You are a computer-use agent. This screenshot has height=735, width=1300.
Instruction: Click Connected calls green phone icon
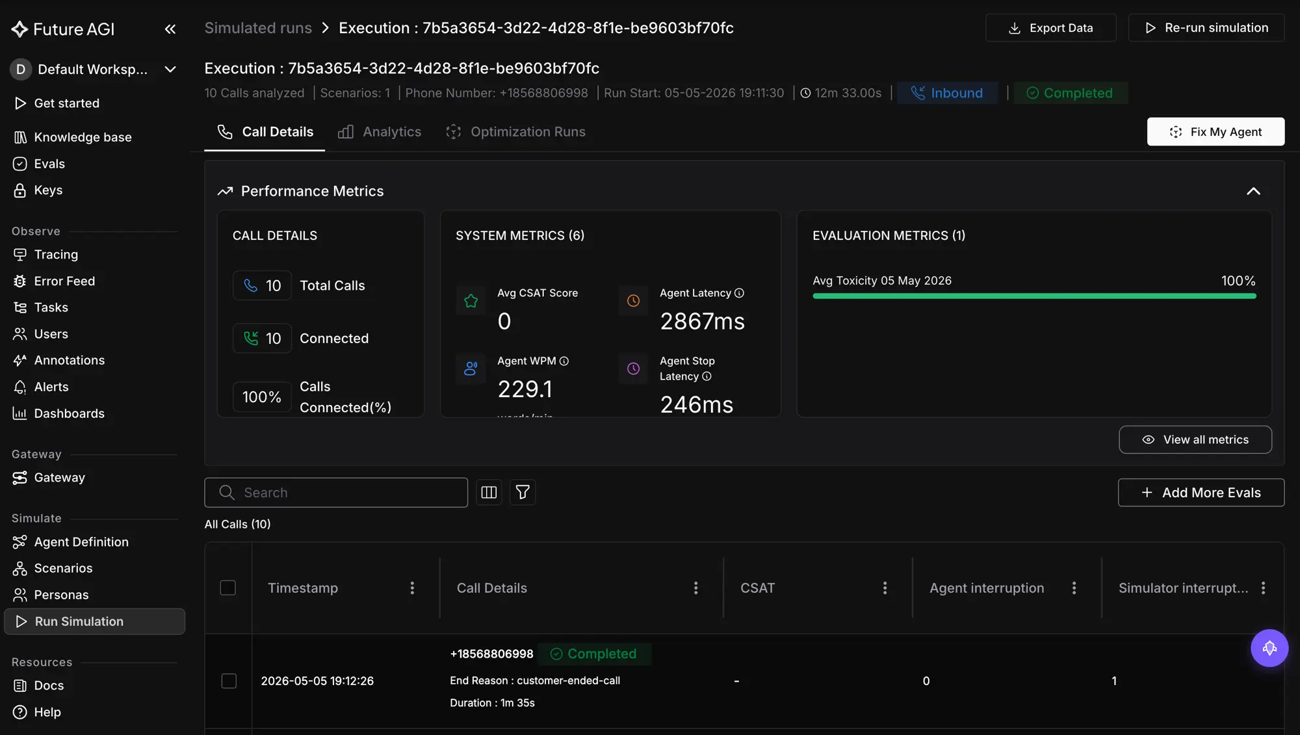251,339
